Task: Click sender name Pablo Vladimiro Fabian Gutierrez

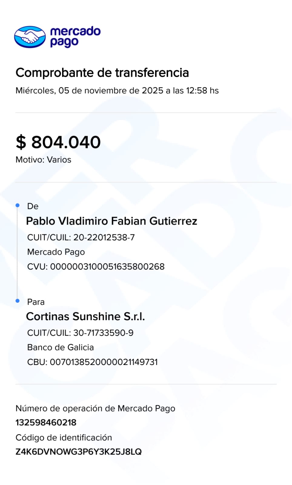Action: coord(111,221)
